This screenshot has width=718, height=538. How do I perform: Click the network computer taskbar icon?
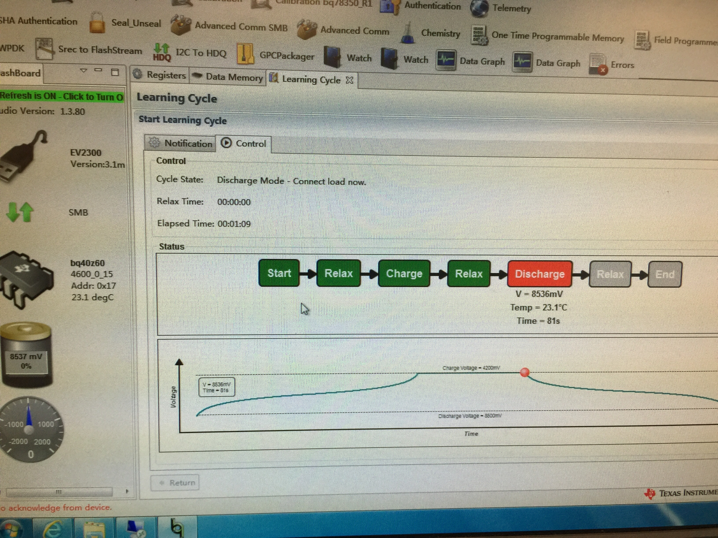coord(136,528)
